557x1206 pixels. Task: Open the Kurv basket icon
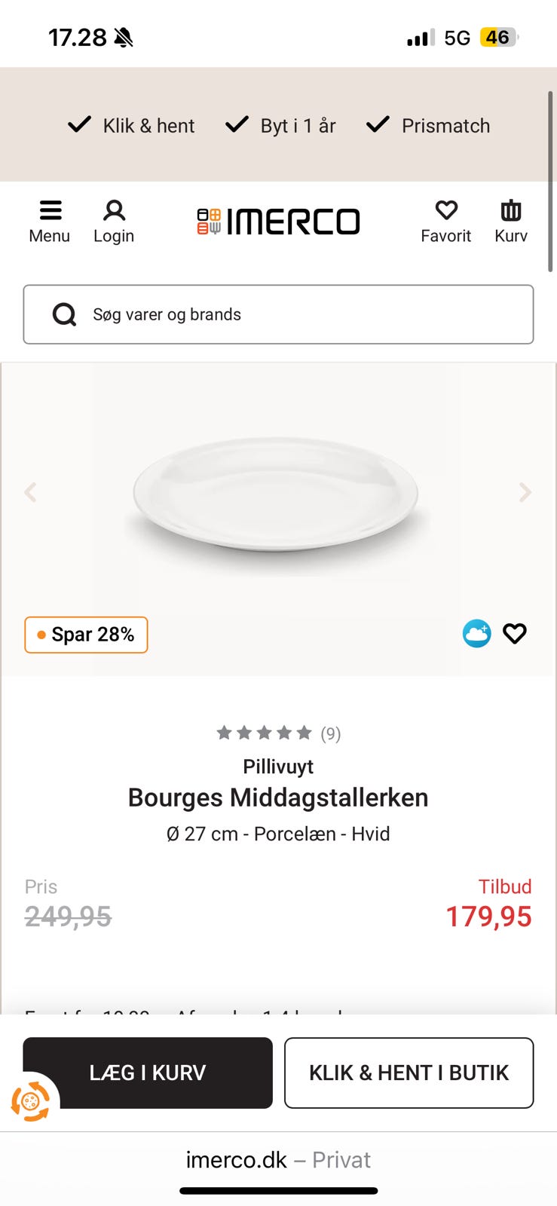click(511, 211)
